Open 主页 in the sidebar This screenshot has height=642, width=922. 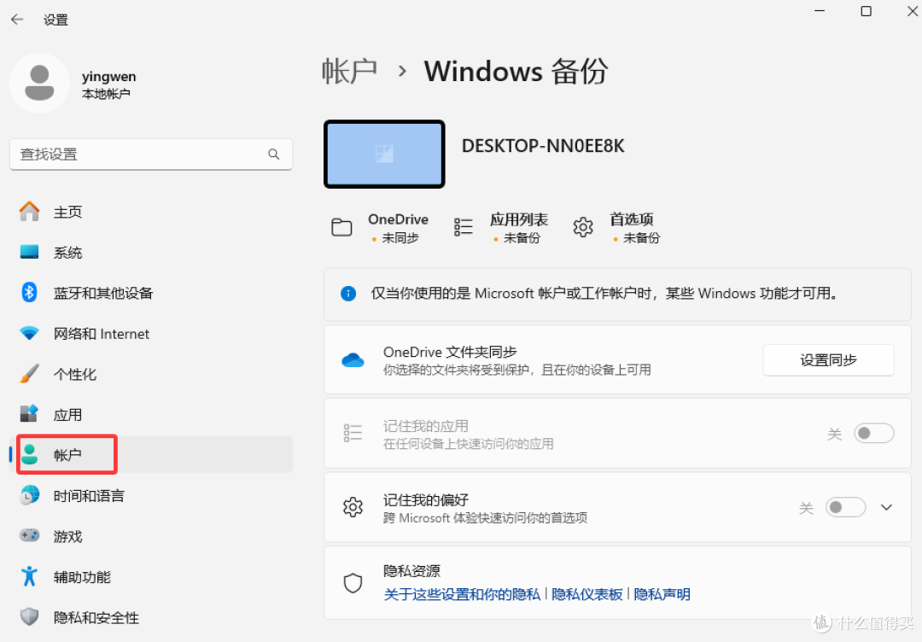point(151,211)
